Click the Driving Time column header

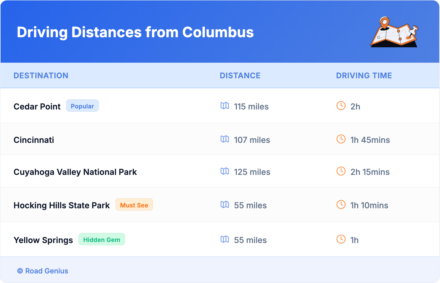(364, 76)
